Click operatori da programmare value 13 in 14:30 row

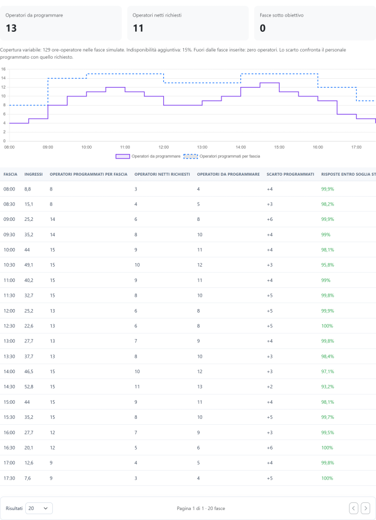(x=200, y=387)
